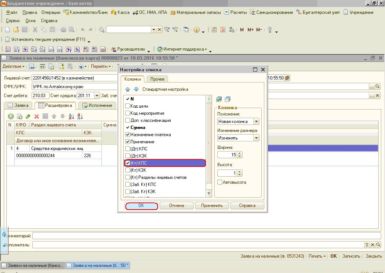Expand Действия menu dropdown
This screenshot has height=273, width=385.
[x=13, y=67]
